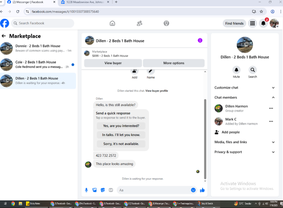
Task: Expand Privacy & support section
Action: [245, 152]
